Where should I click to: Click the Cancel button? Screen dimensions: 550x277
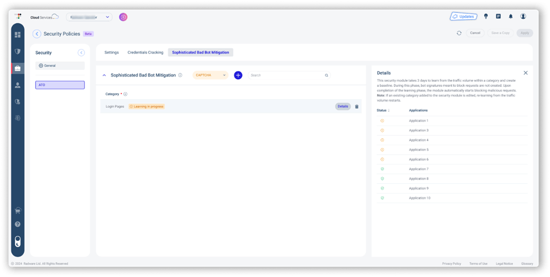click(475, 33)
